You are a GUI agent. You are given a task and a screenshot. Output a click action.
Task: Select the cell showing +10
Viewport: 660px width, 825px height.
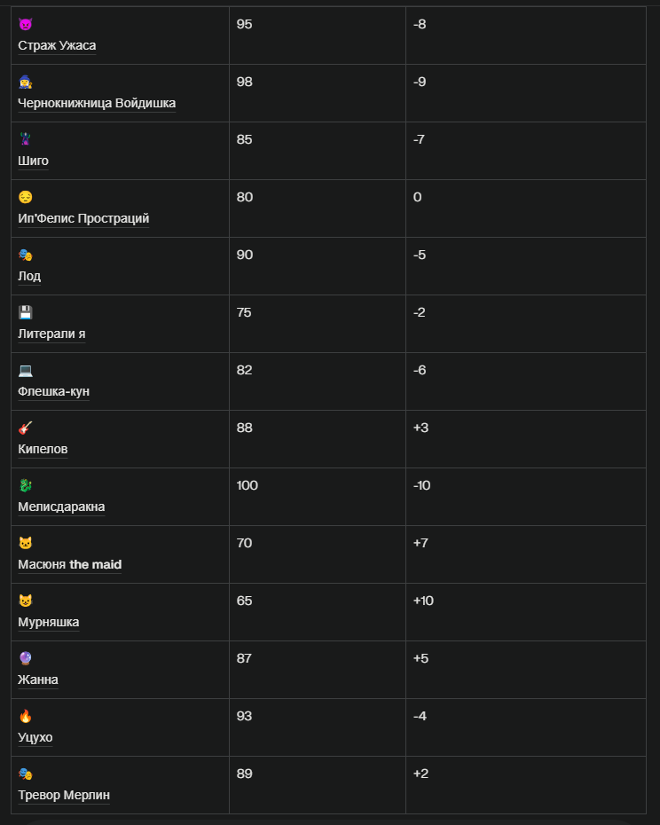(x=526, y=612)
